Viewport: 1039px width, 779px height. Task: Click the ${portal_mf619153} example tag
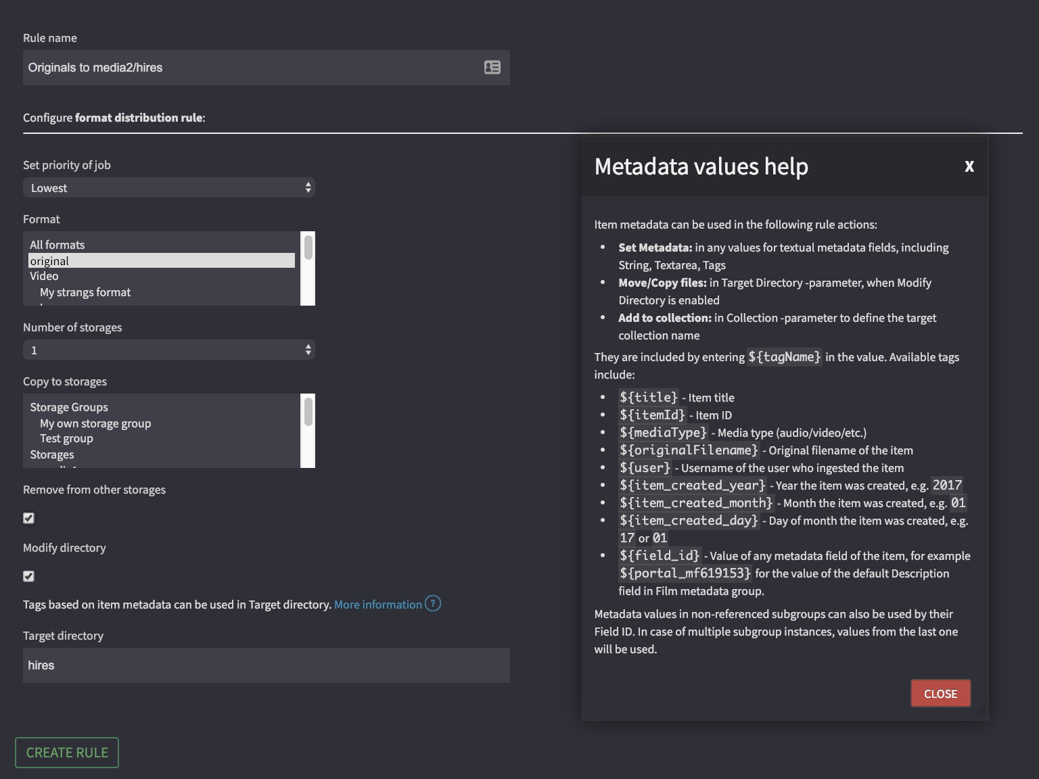685,573
